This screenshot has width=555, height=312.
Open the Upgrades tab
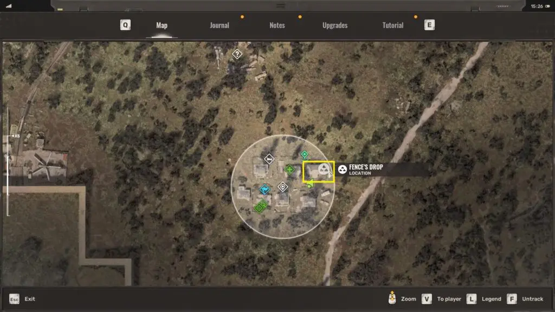tap(335, 25)
